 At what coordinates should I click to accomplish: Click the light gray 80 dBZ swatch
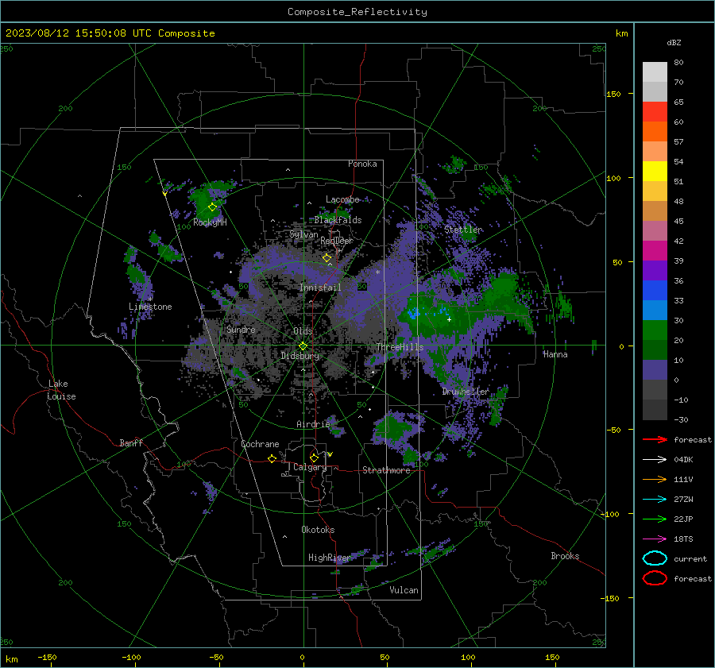click(x=655, y=71)
